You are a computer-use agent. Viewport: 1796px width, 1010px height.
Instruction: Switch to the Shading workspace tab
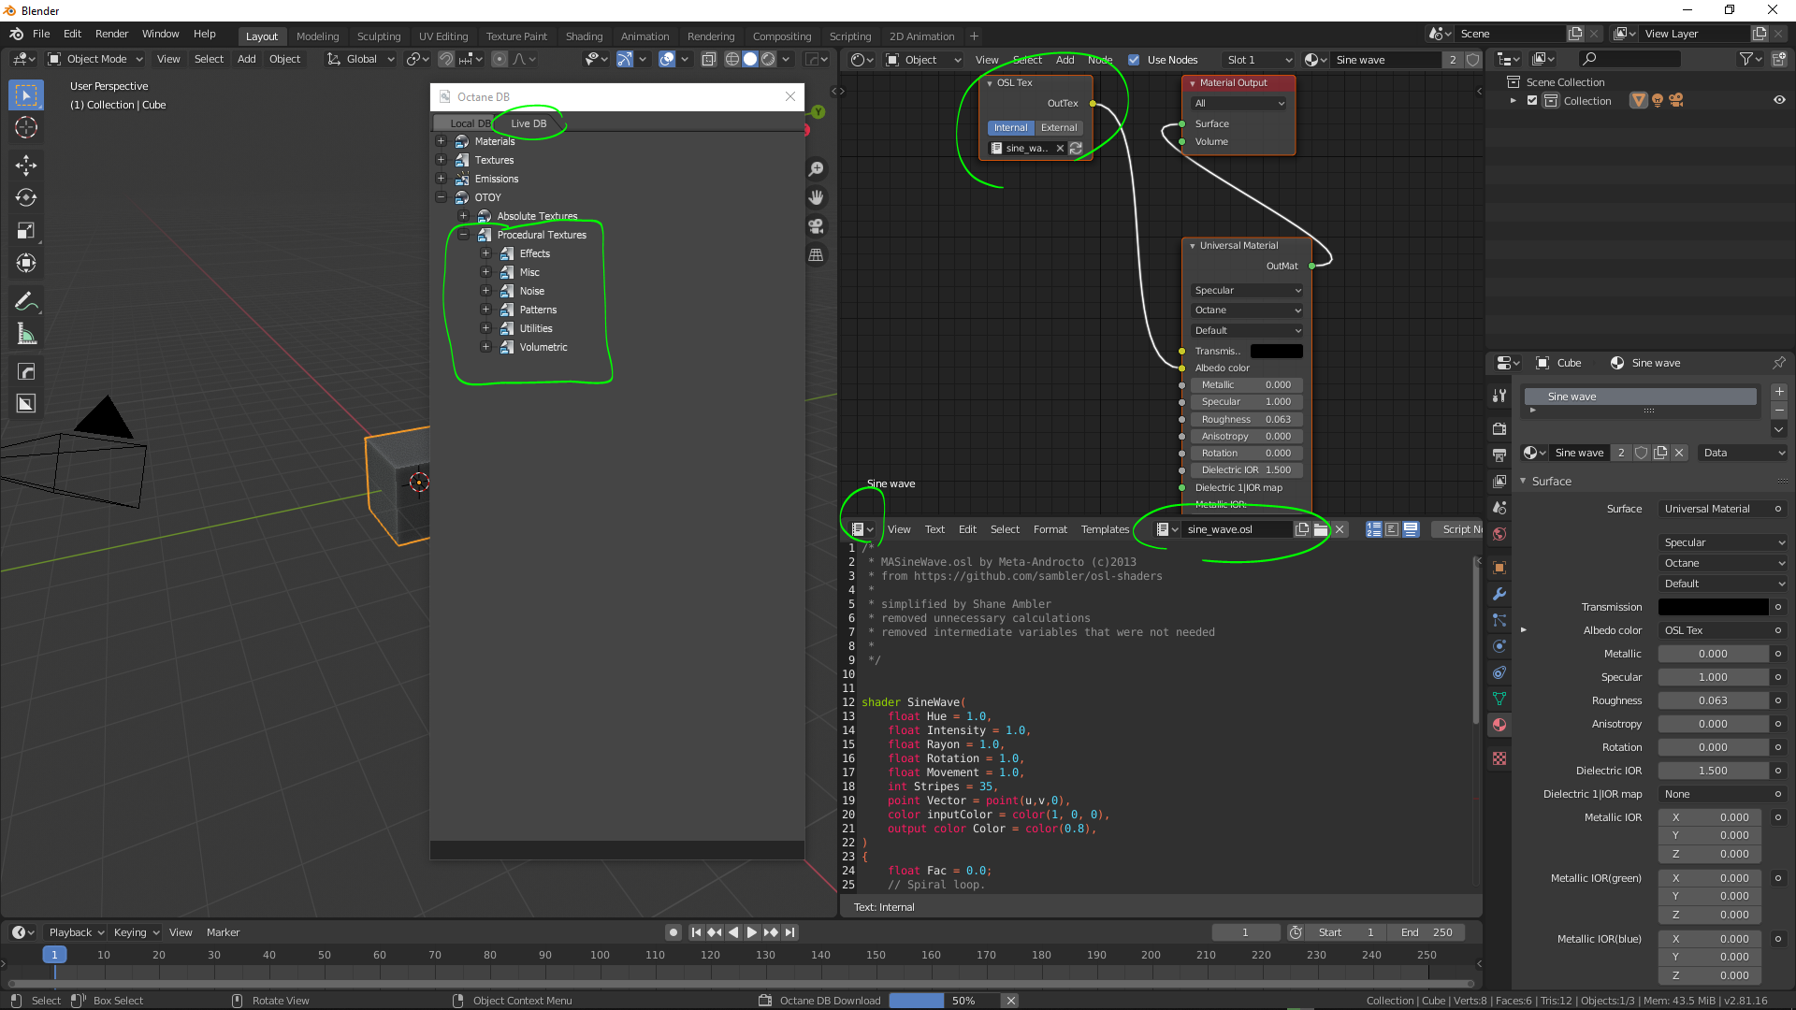[584, 36]
